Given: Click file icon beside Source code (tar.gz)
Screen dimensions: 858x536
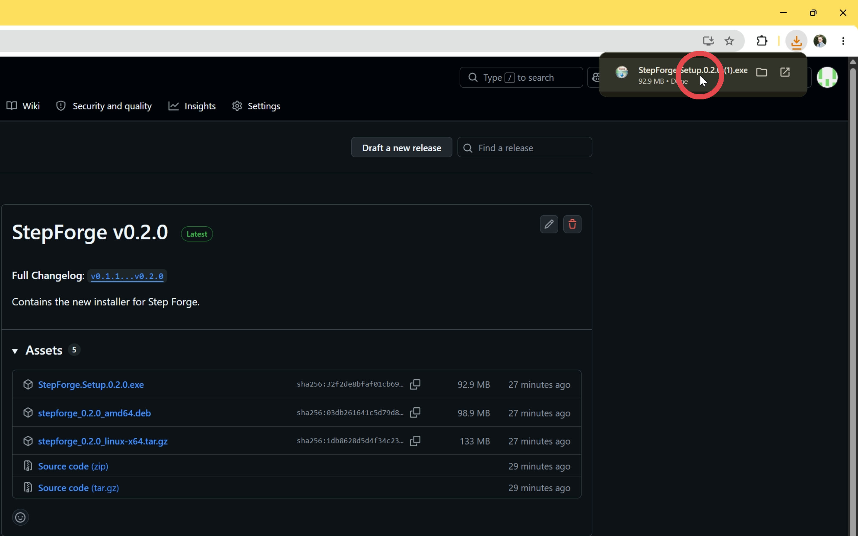Looking at the screenshot, I should pos(28,487).
